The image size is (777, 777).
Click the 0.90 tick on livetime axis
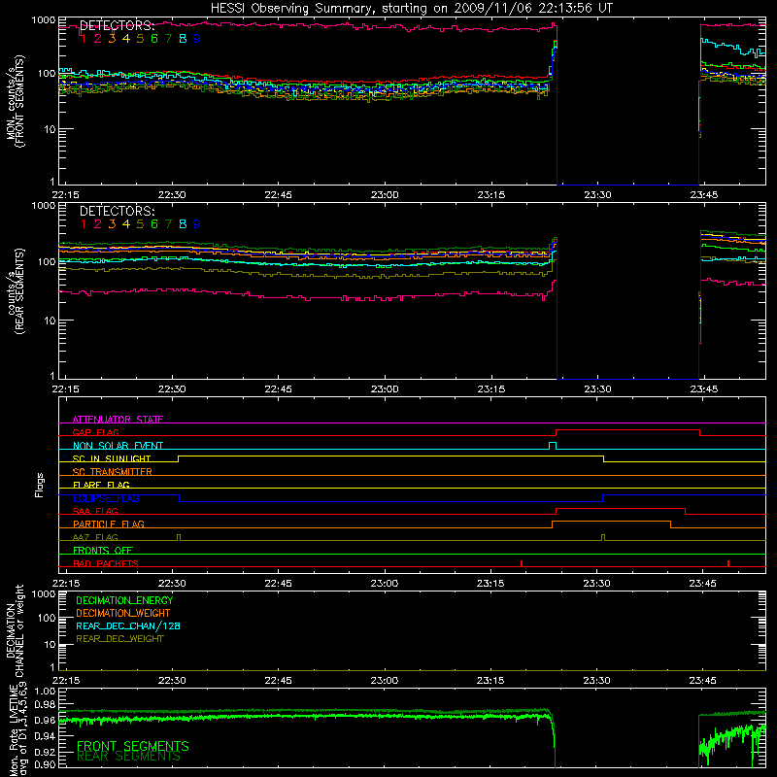(45, 765)
